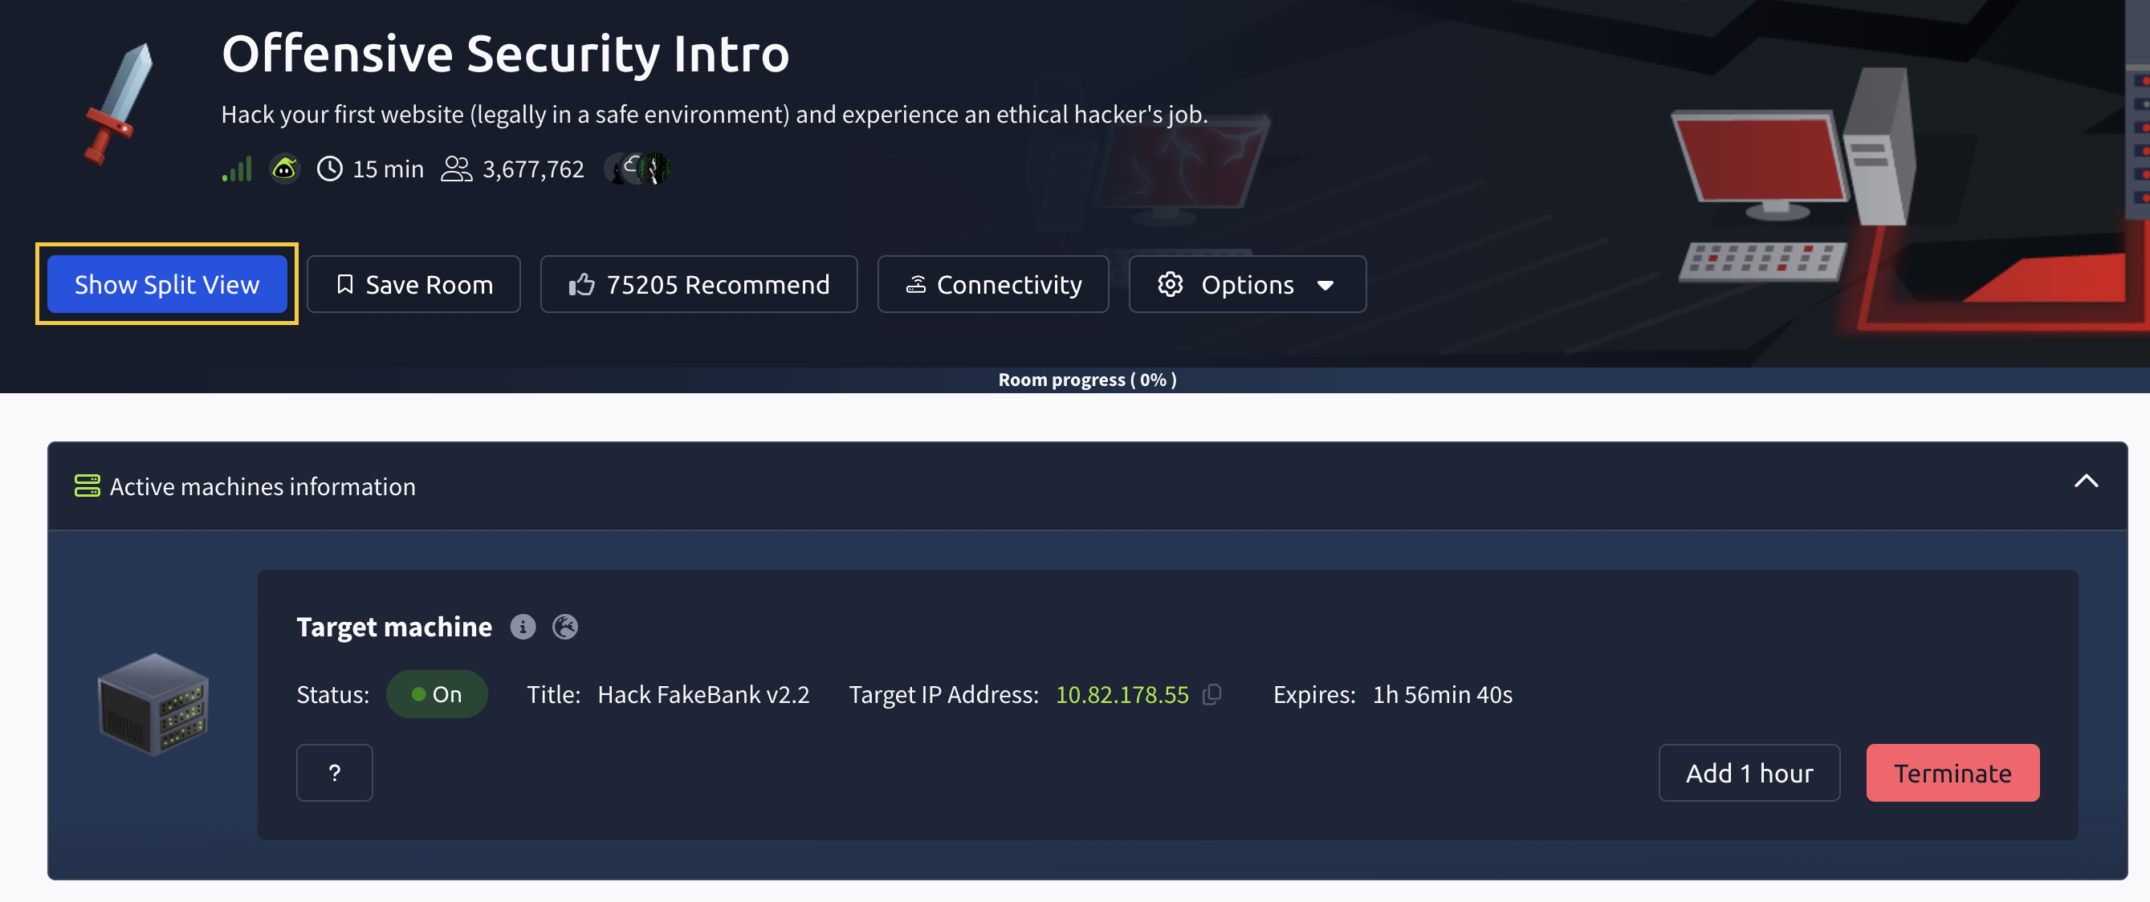The width and height of the screenshot is (2150, 902).
Task: Click the Show Split View button
Action: pos(167,284)
